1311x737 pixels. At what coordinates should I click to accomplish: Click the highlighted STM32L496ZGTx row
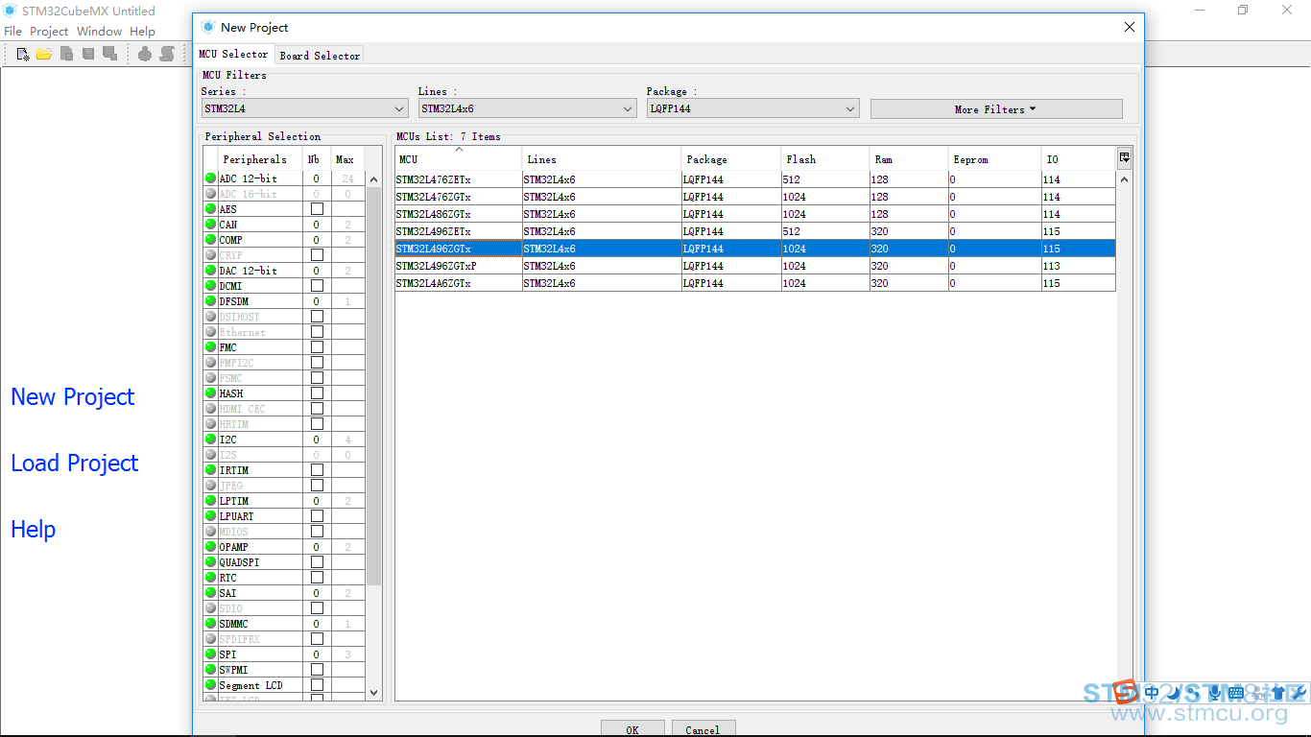click(x=754, y=249)
